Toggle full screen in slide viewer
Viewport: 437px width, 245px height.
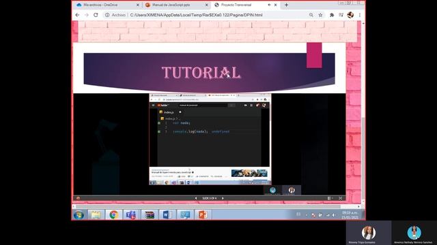340,198
